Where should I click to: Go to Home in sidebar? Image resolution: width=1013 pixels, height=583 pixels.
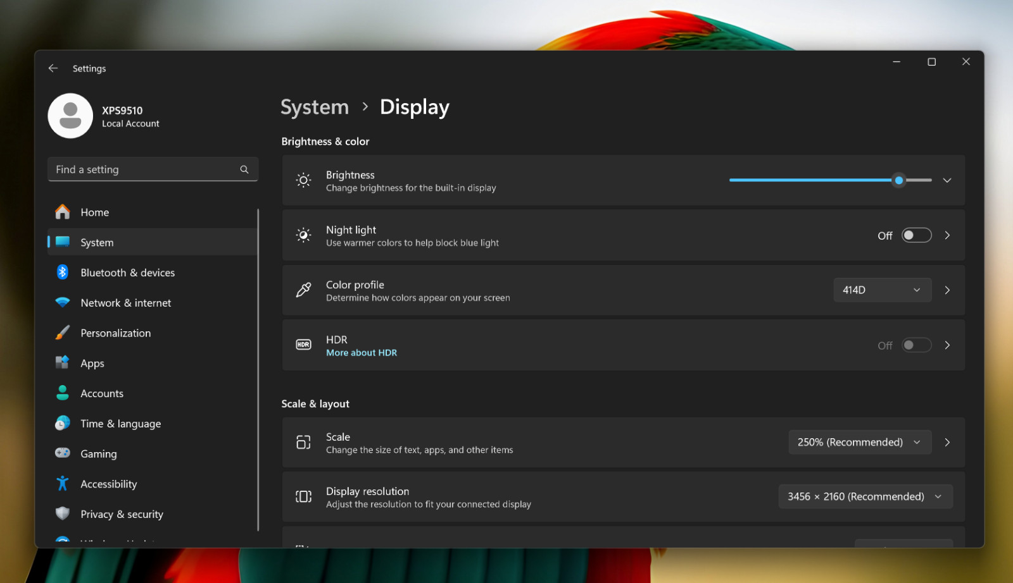point(153,212)
